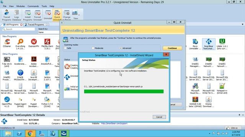Open smartbear.com/support website link
245x137 pixels.
point(114,123)
